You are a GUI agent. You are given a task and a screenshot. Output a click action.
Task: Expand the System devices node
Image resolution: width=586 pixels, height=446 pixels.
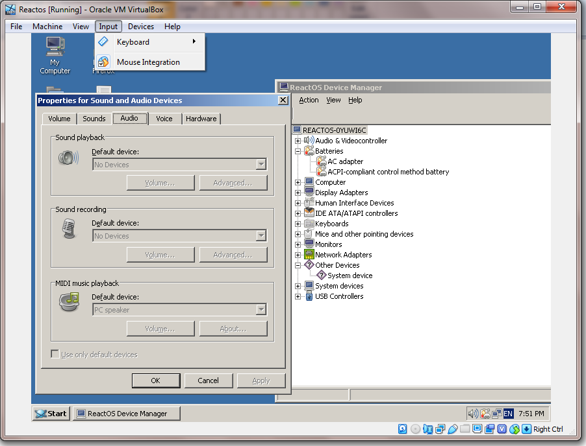coord(298,286)
